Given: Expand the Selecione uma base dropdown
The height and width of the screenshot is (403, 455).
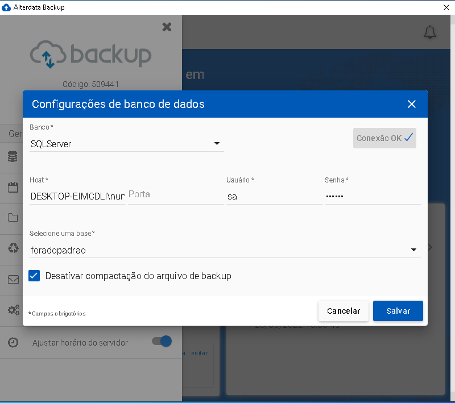Looking at the screenshot, I should pos(225,250).
